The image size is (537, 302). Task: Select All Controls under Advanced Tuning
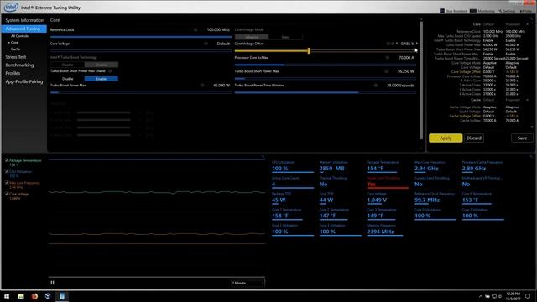pyautogui.click(x=19, y=36)
